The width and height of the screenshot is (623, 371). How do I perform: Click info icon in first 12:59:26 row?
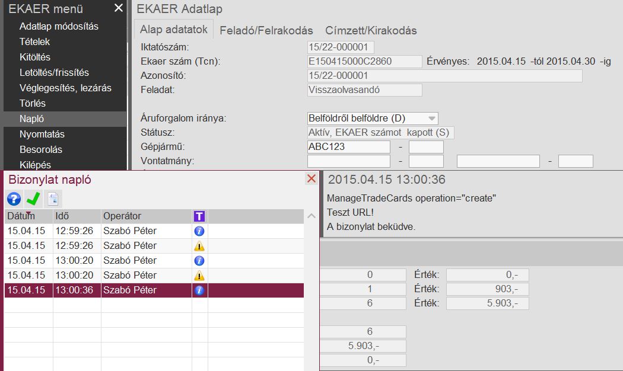coord(199,231)
